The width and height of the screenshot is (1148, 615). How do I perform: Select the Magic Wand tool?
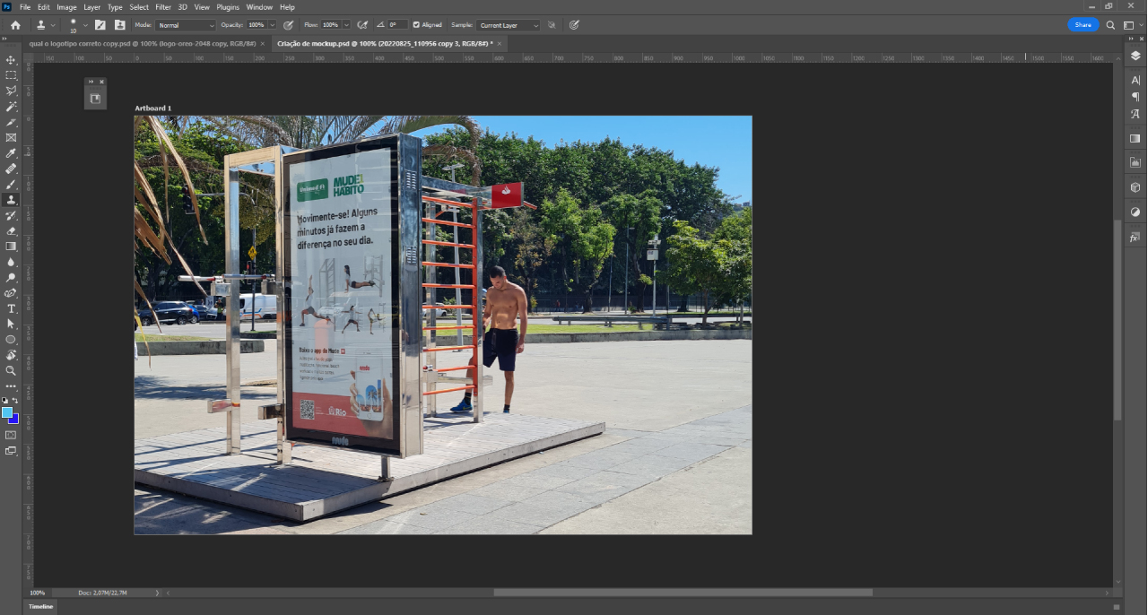pyautogui.click(x=11, y=107)
